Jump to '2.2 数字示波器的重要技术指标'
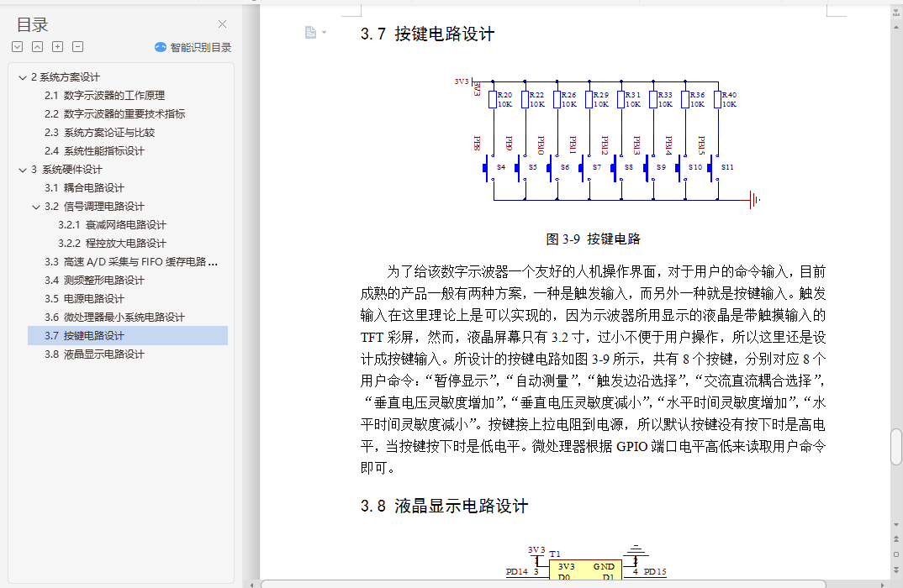This screenshot has height=588, width=903. [x=115, y=114]
